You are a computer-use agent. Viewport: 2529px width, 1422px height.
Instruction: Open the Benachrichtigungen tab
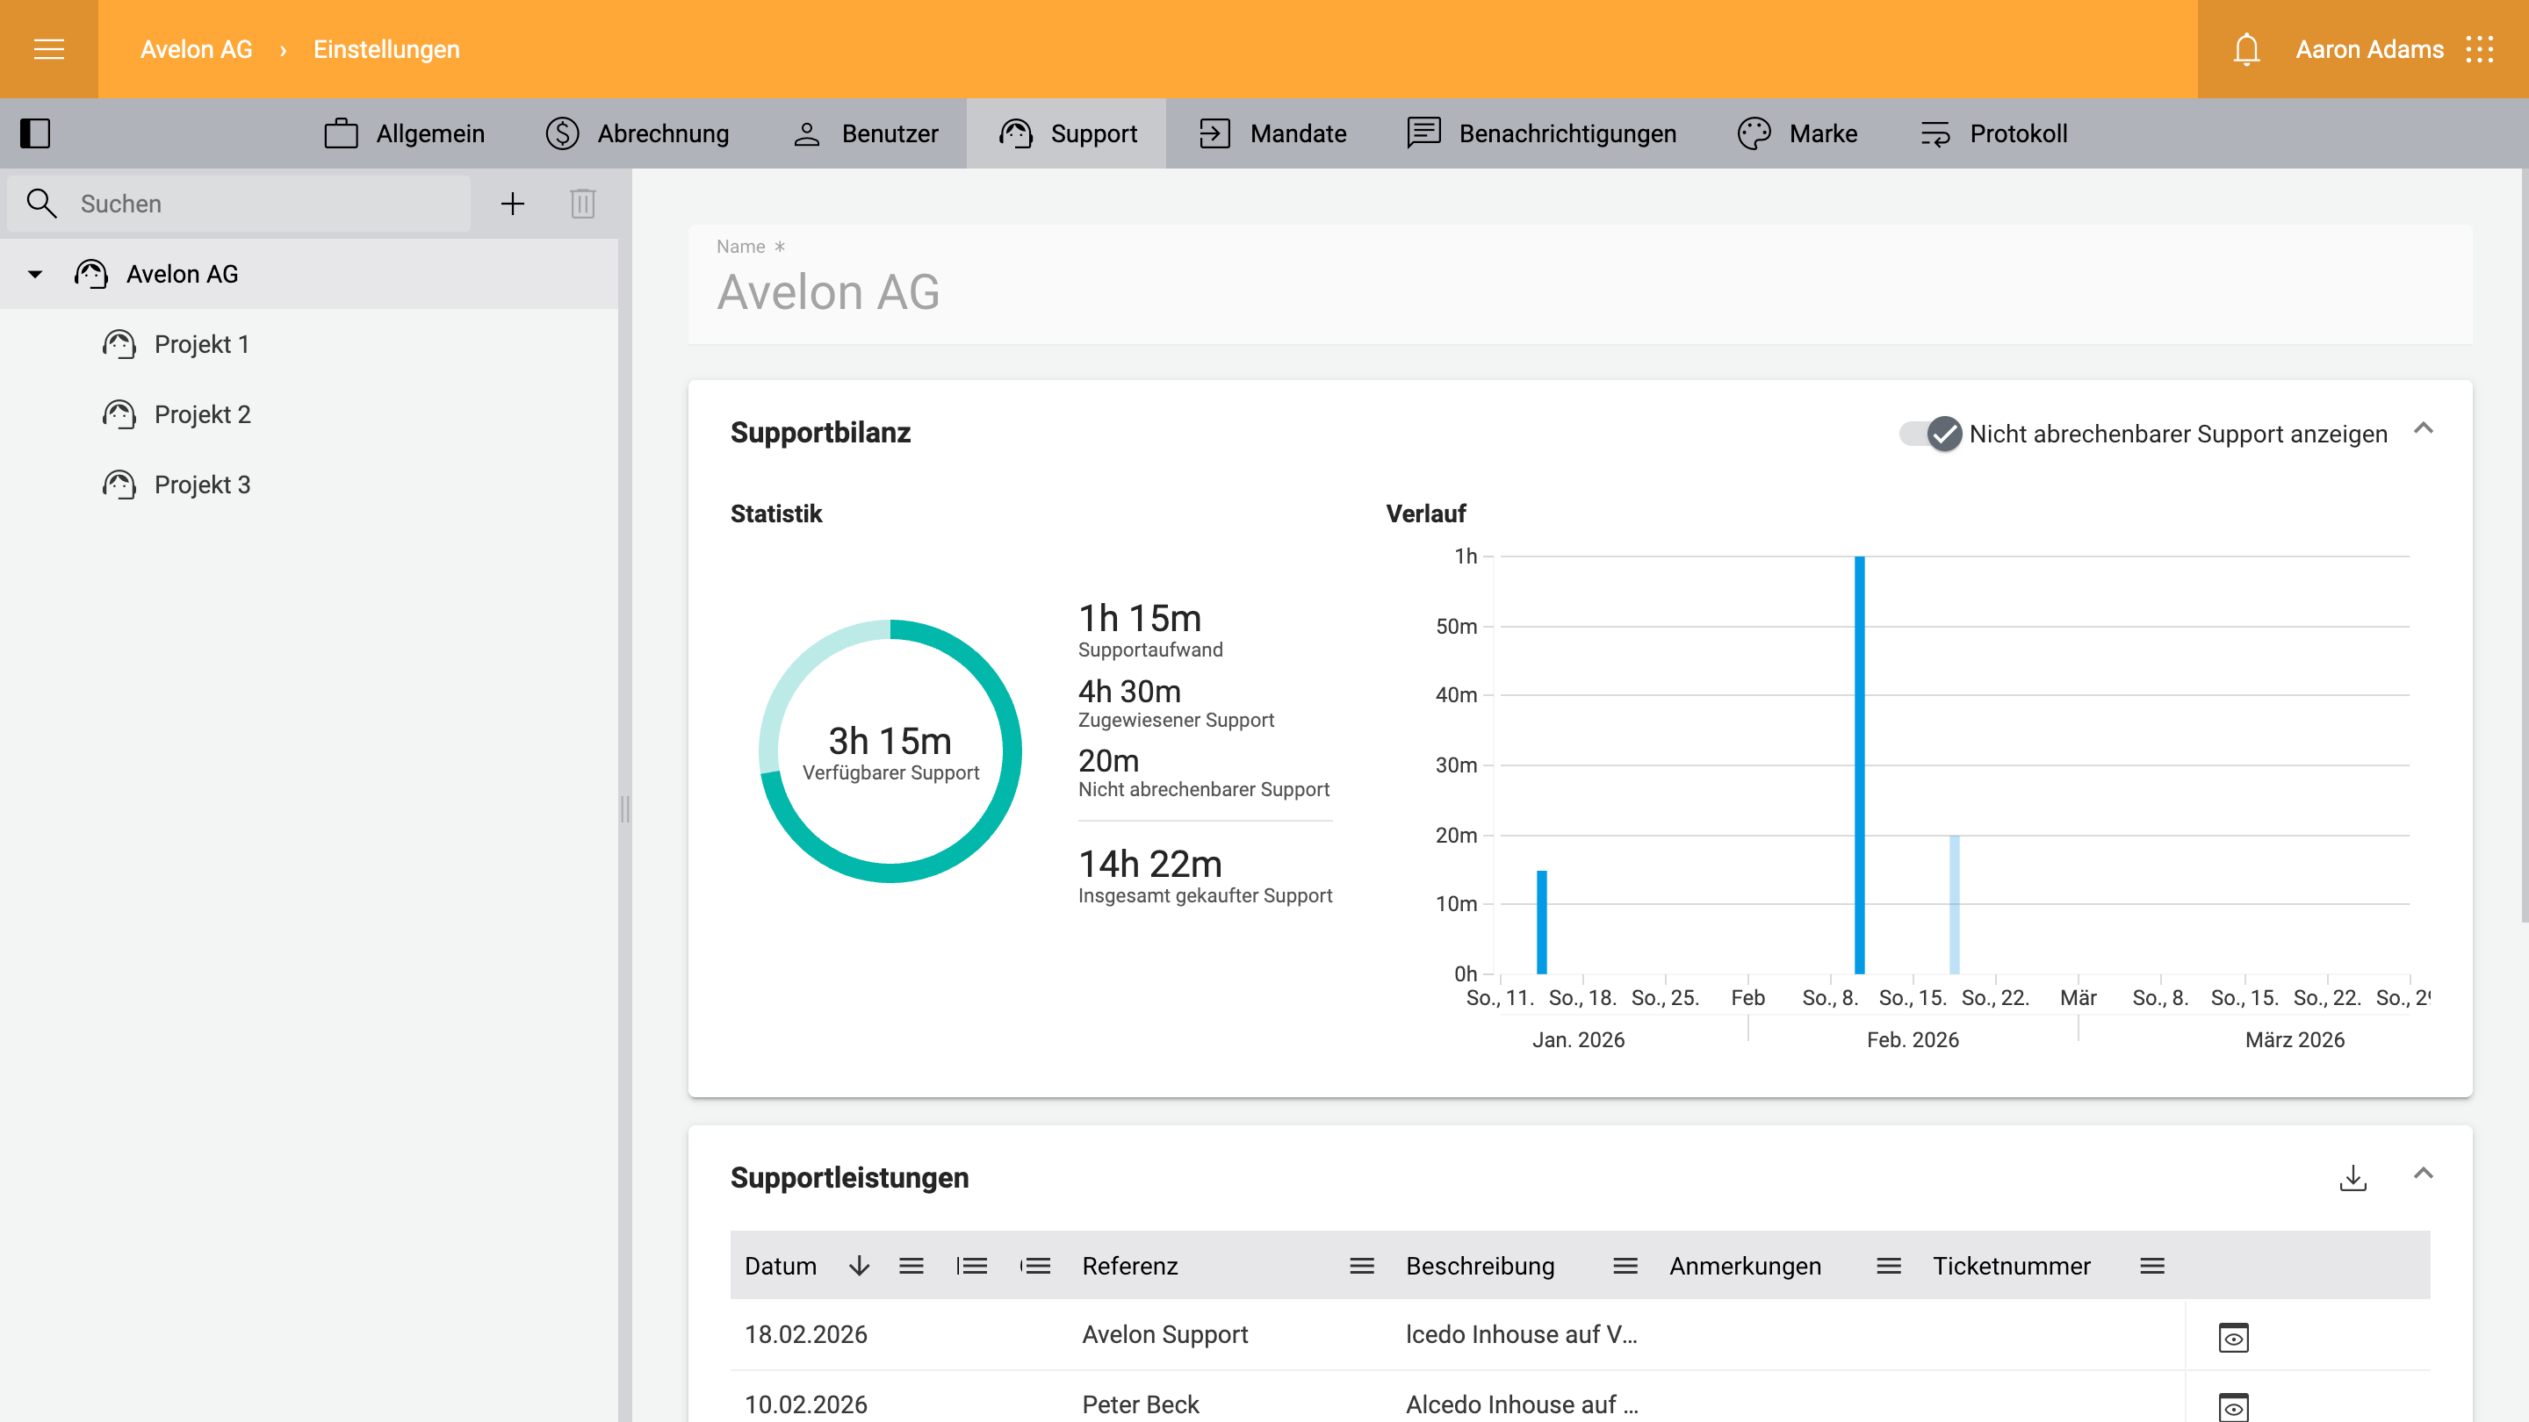(1541, 133)
